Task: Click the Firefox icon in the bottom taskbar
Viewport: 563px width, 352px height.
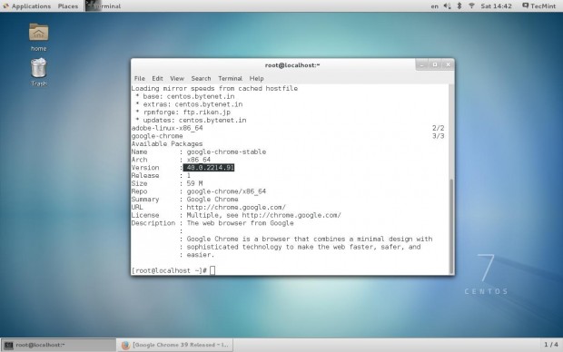Action: [125, 345]
